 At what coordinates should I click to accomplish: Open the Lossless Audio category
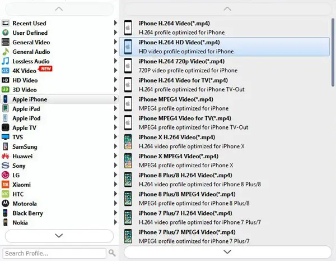[59, 61]
